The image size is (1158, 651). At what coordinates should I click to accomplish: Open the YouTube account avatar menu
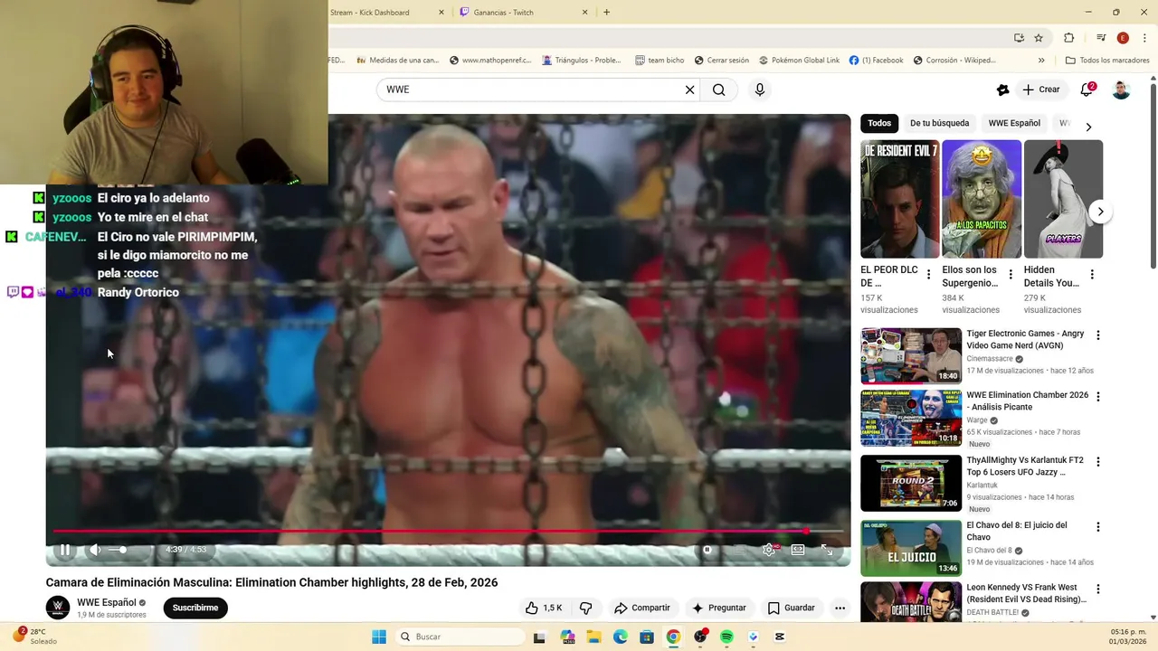pyautogui.click(x=1121, y=90)
